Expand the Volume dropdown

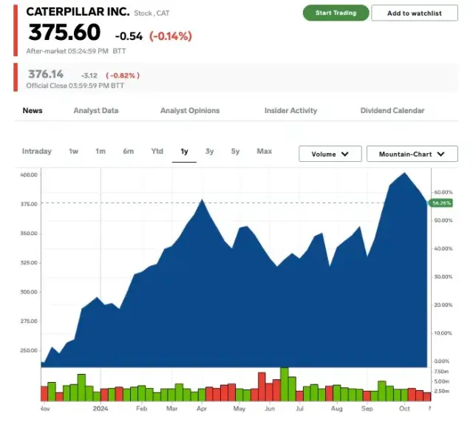[x=330, y=154]
